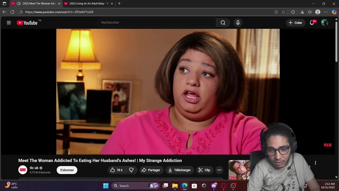Image resolution: width=339 pixels, height=191 pixels.
Task: Open browser extensions puzzle icon
Action: (x=293, y=12)
